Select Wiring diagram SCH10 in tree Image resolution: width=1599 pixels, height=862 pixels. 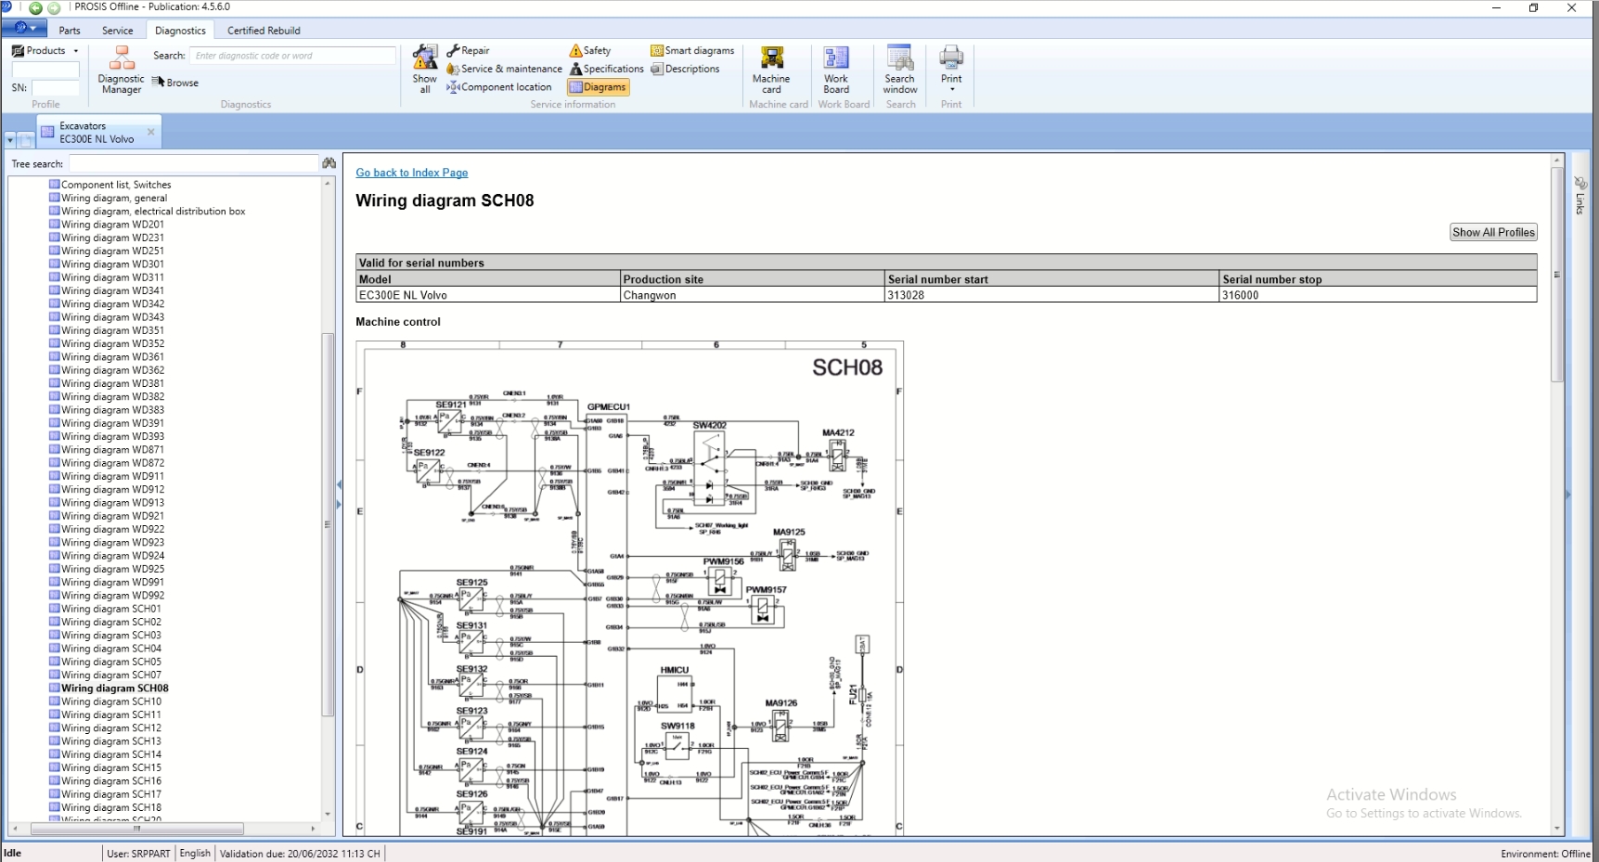click(x=110, y=701)
